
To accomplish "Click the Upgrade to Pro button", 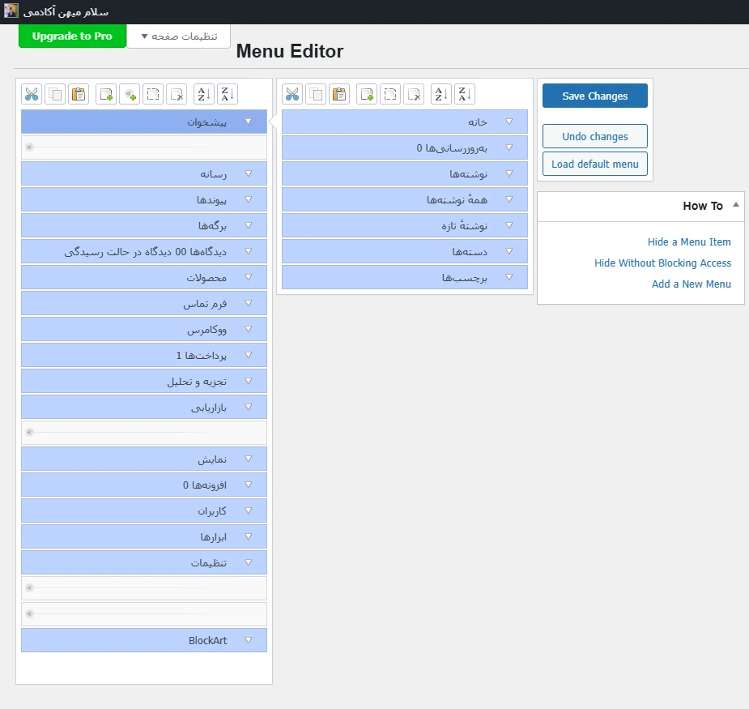I will point(72,36).
